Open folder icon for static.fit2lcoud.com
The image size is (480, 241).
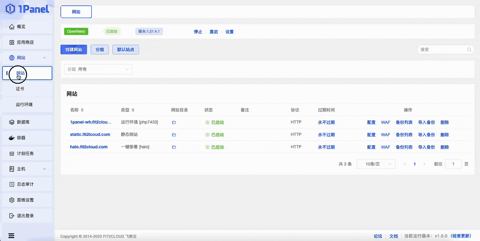click(x=174, y=135)
